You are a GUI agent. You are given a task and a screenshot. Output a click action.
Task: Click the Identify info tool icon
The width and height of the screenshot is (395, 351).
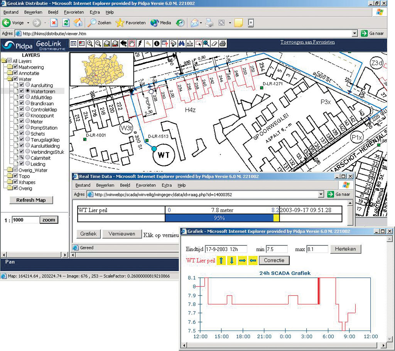tap(157, 44)
